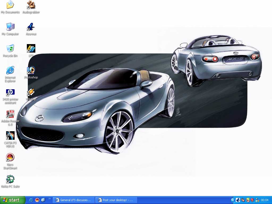272x204 pixels.
Task: Select the Audiograbber desktop shortcut
Action: (31, 7)
